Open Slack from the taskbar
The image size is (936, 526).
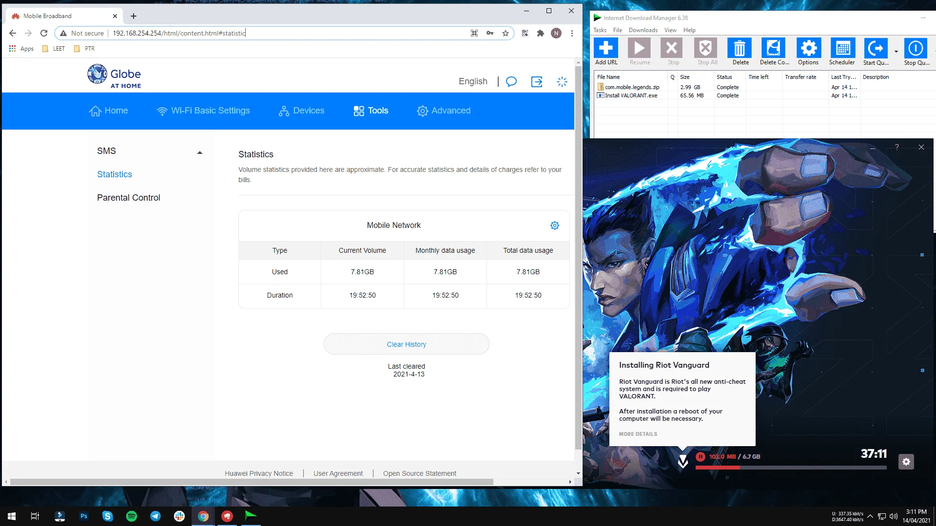179,516
